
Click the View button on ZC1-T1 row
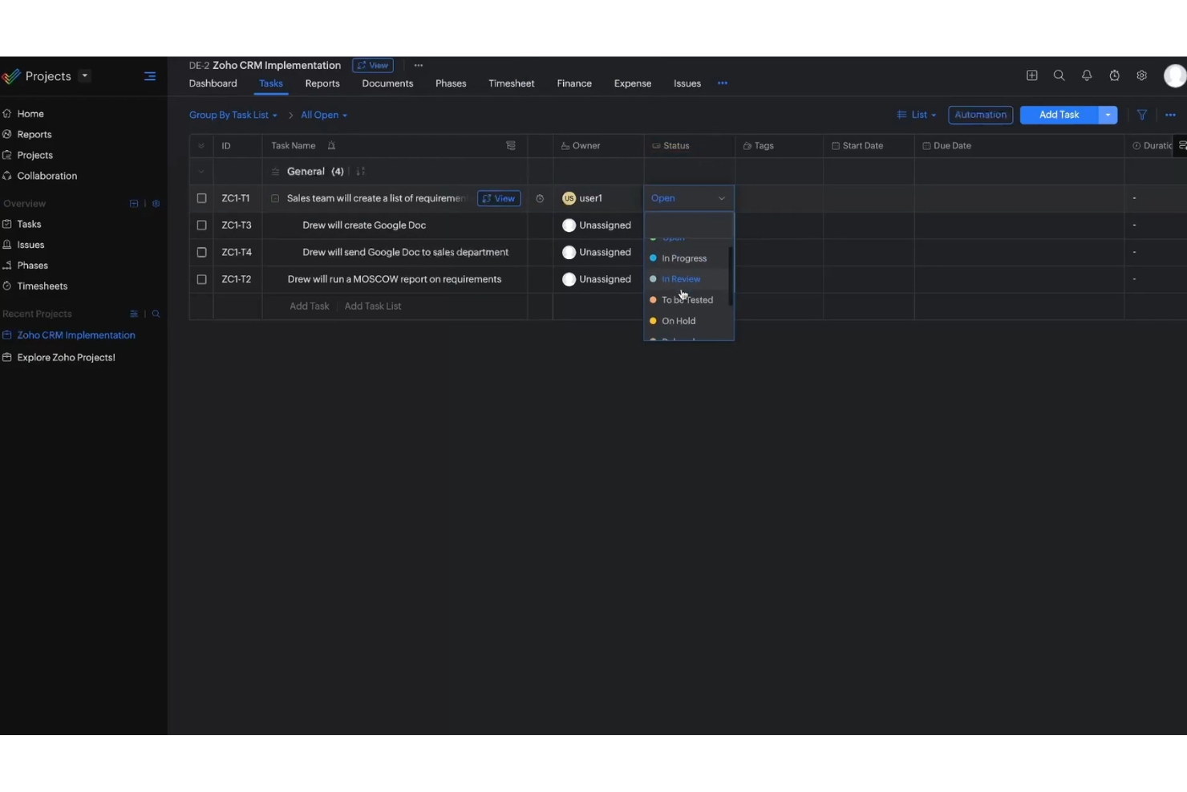tap(499, 198)
